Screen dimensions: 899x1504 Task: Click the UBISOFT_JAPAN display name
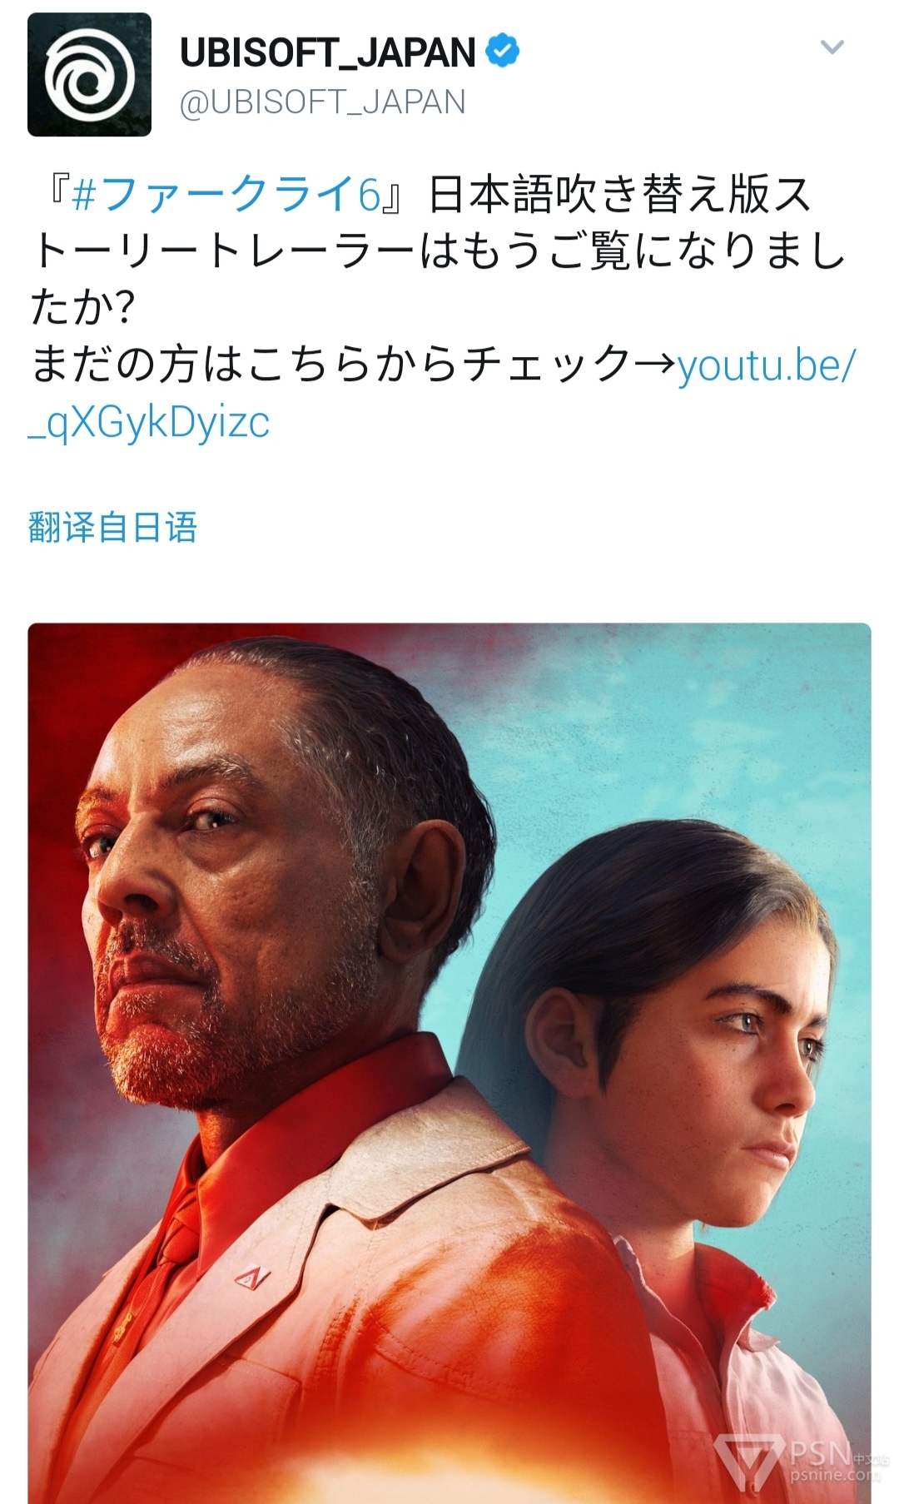(328, 52)
